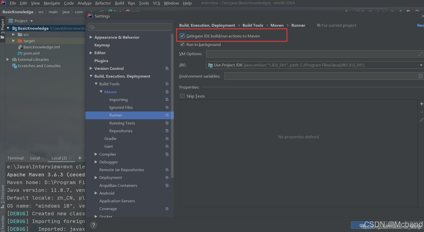Click project-level icon next to Coverage

click(x=167, y=209)
